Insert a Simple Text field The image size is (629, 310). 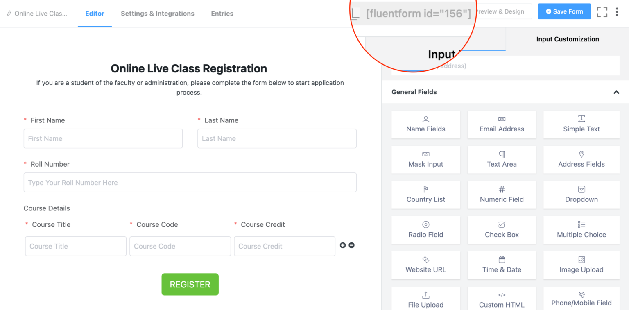tap(581, 124)
